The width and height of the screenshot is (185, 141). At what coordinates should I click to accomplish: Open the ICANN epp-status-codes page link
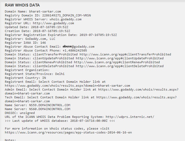tap(68, 132)
